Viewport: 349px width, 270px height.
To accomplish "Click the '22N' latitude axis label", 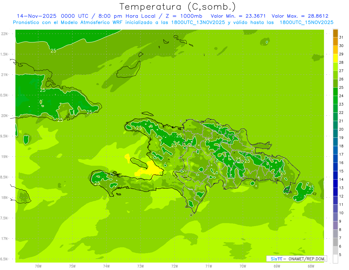I will tap(5, 34).
